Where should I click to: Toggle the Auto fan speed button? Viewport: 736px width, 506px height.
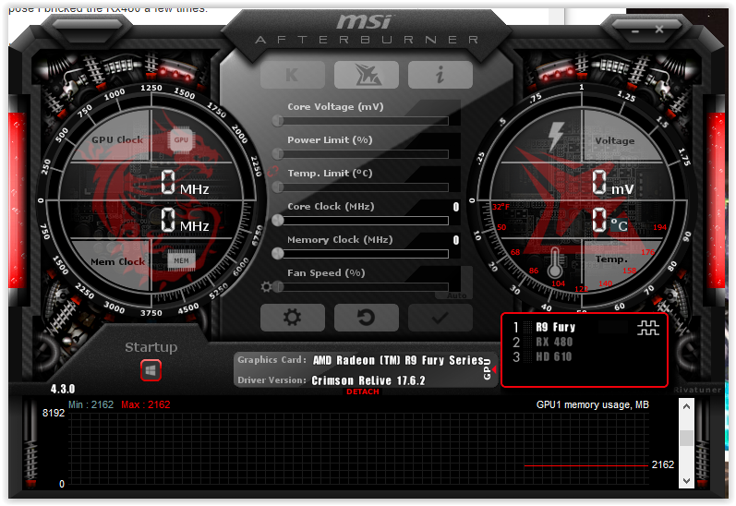[456, 295]
